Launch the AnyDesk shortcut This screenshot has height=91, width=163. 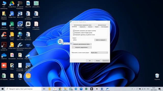point(4,66)
